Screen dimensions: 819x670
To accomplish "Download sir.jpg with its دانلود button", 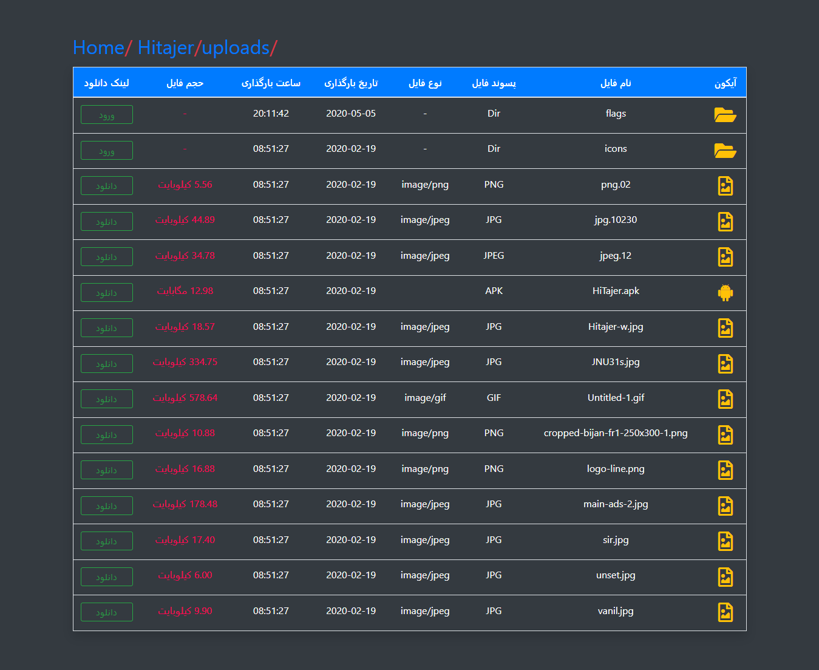I will 107,541.
